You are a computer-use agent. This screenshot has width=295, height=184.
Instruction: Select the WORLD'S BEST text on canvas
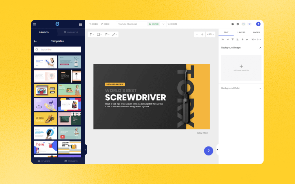[x=121, y=90]
